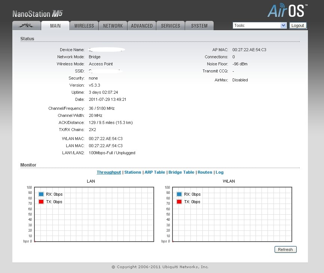Click the Channel Width value 20 MHz
The width and height of the screenshot is (324, 273).
pyautogui.click(x=95, y=115)
